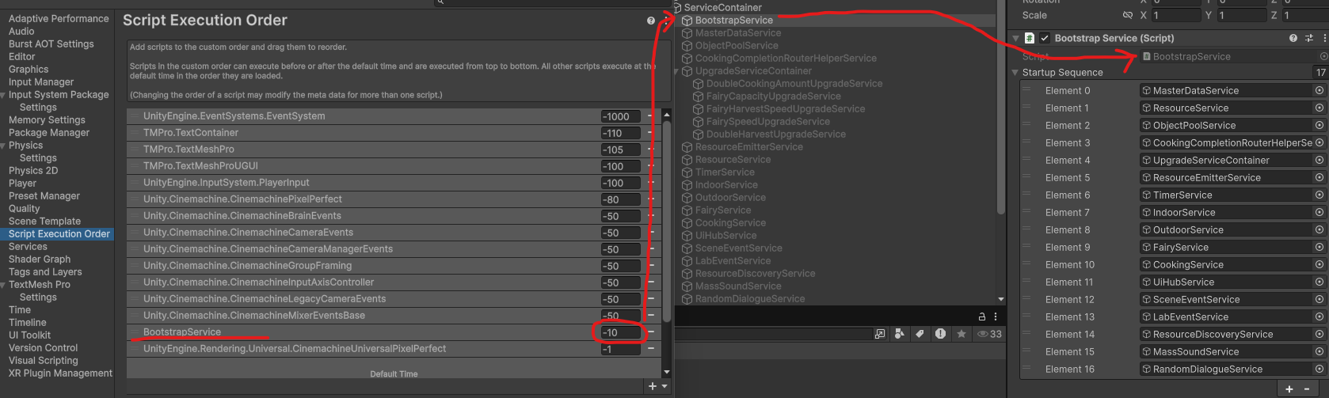Image resolution: width=1329 pixels, height=398 pixels.
Task: Remove UnityEngine.EventSystems.EventSystem from execution order
Action: (651, 116)
